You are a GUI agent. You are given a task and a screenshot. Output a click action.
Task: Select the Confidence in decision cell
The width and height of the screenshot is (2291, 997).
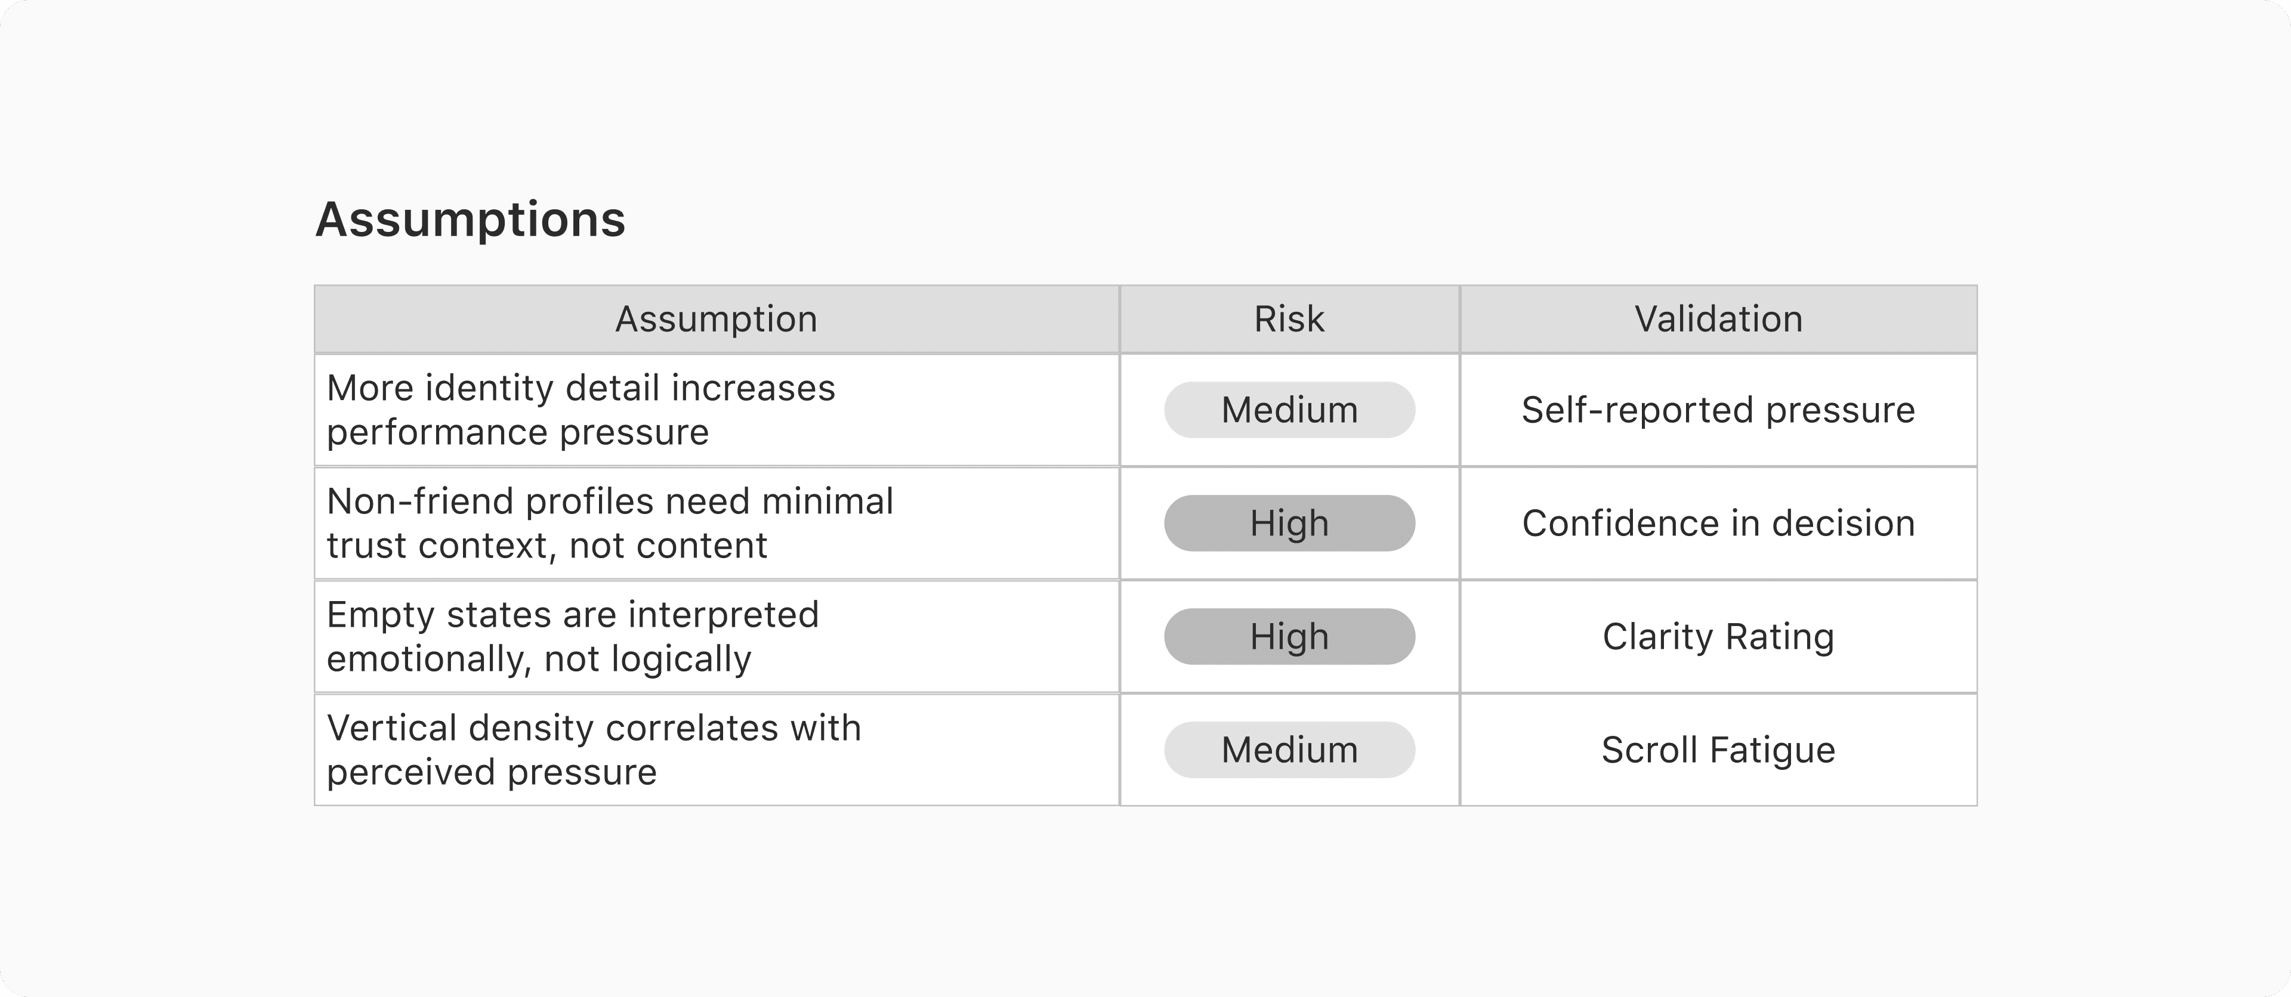pos(1718,524)
